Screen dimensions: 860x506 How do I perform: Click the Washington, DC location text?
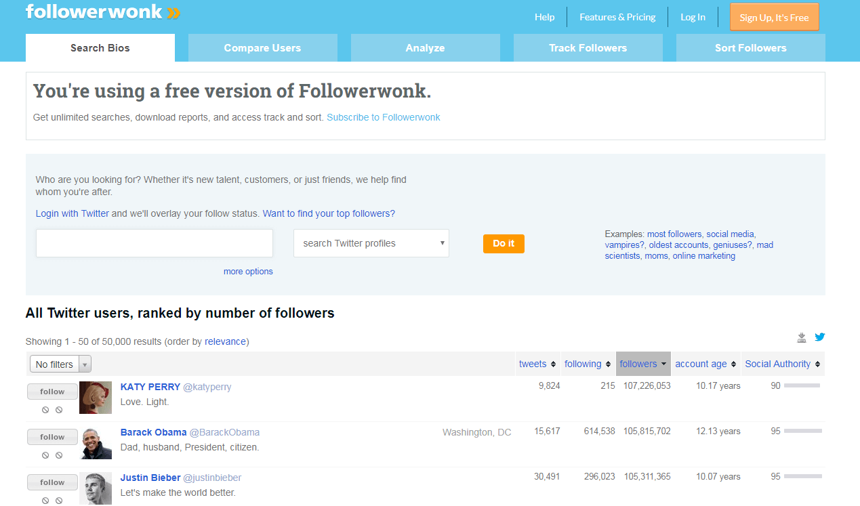coord(477,432)
